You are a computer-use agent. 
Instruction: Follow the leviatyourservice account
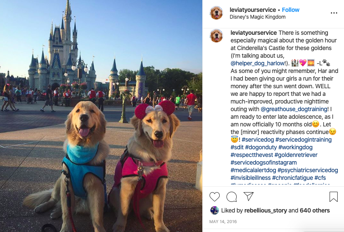click(291, 10)
